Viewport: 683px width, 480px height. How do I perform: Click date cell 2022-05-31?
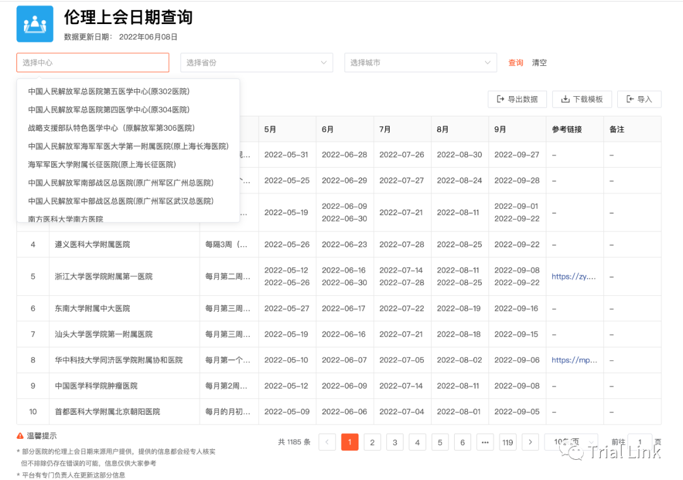click(286, 155)
